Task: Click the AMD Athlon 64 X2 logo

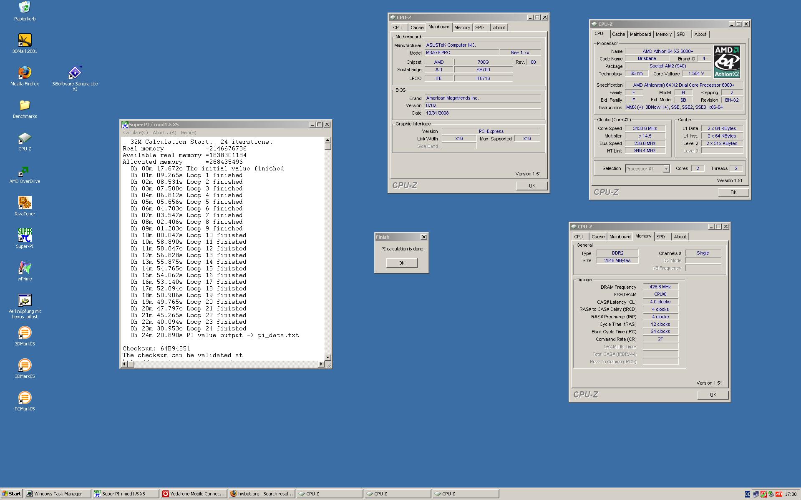Action: tap(727, 62)
